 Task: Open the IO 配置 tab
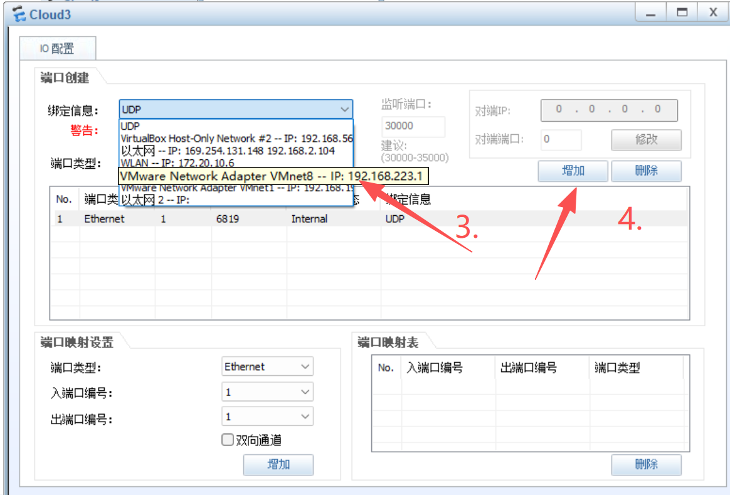click(x=58, y=48)
